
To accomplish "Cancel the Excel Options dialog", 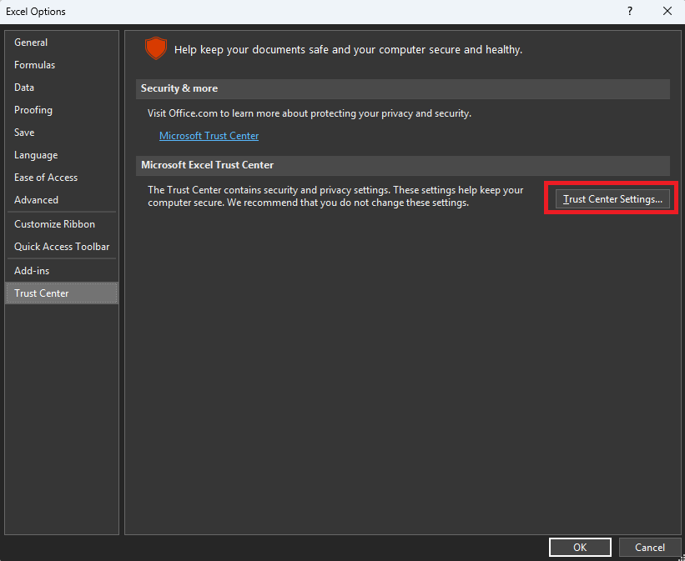I will pyautogui.click(x=650, y=548).
